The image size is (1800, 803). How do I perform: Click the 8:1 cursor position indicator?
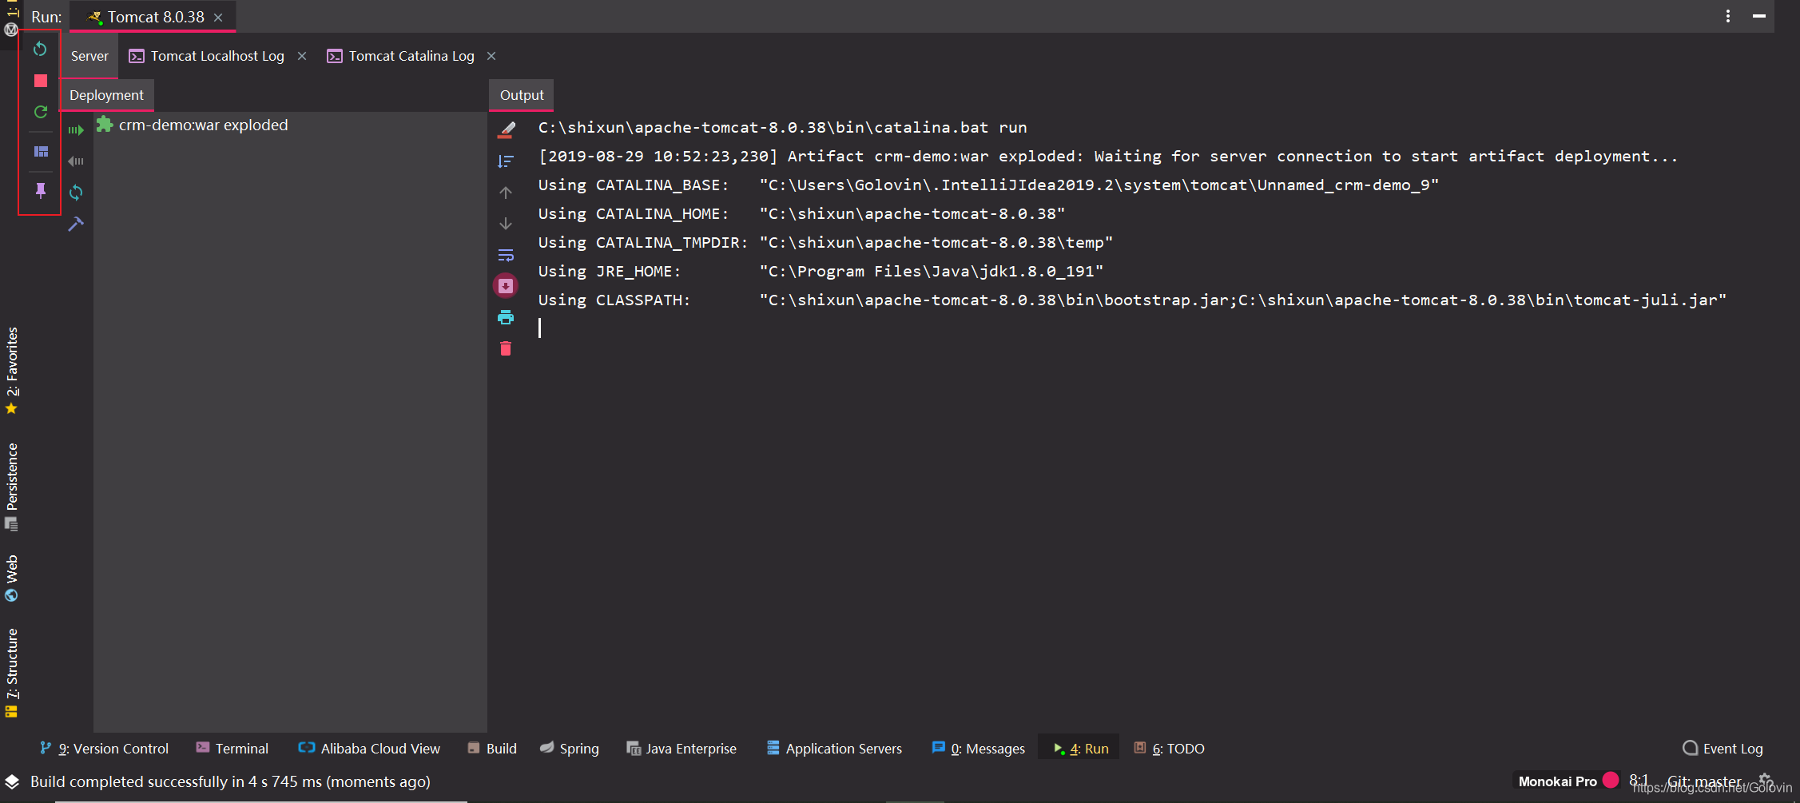(x=1639, y=781)
